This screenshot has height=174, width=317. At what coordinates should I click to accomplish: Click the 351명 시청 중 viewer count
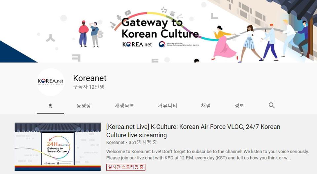point(143,143)
